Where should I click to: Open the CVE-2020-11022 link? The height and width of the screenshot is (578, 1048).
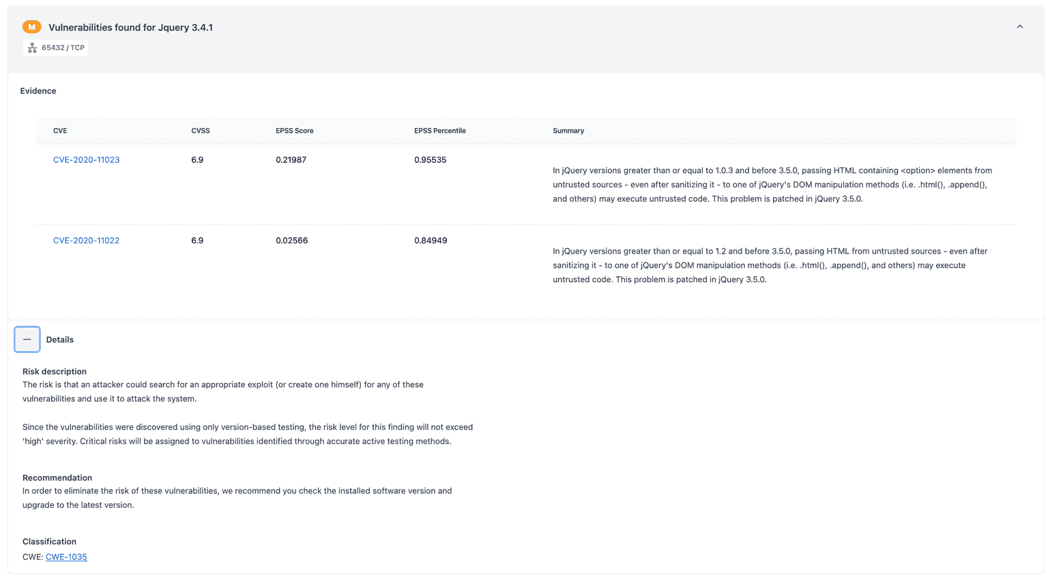click(86, 240)
